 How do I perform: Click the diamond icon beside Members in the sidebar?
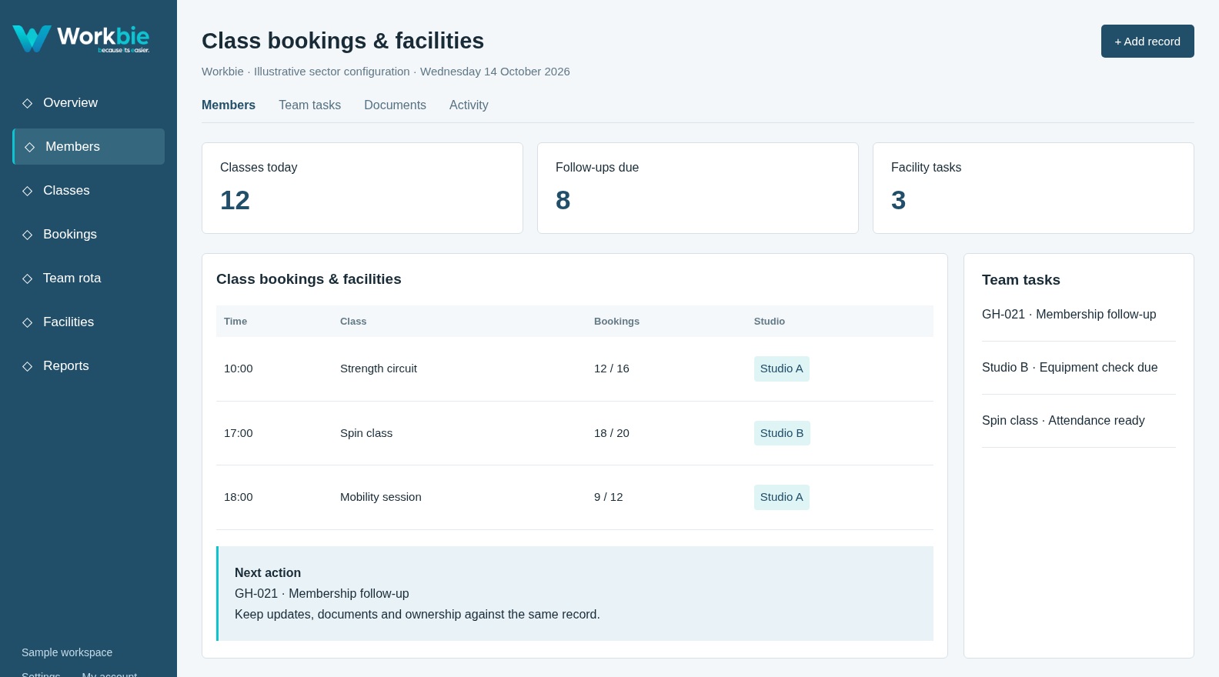pos(30,147)
